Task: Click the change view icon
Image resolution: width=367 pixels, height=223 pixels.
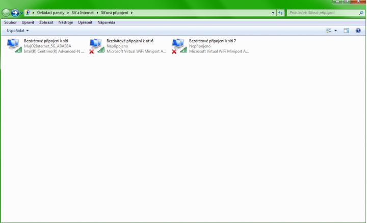Action: point(329,31)
